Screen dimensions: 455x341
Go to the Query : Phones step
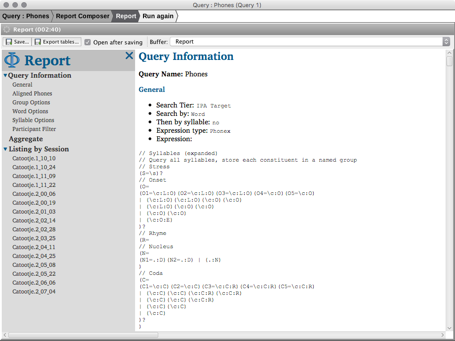(26, 16)
